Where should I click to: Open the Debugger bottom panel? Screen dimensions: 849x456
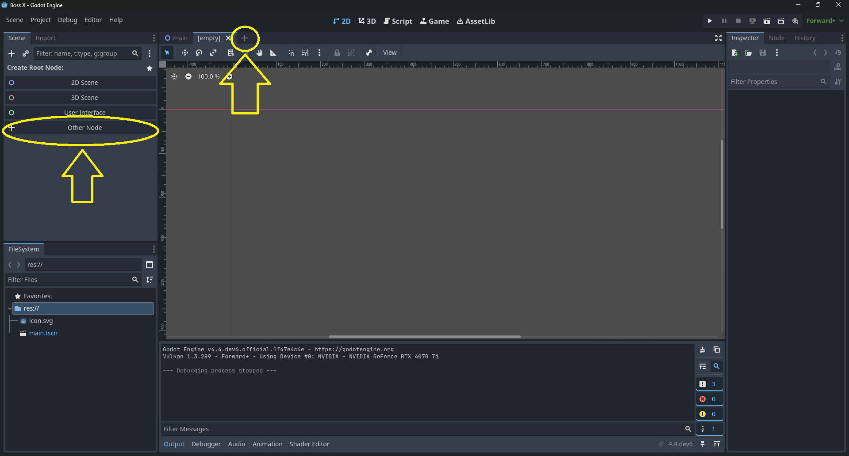[206, 444]
